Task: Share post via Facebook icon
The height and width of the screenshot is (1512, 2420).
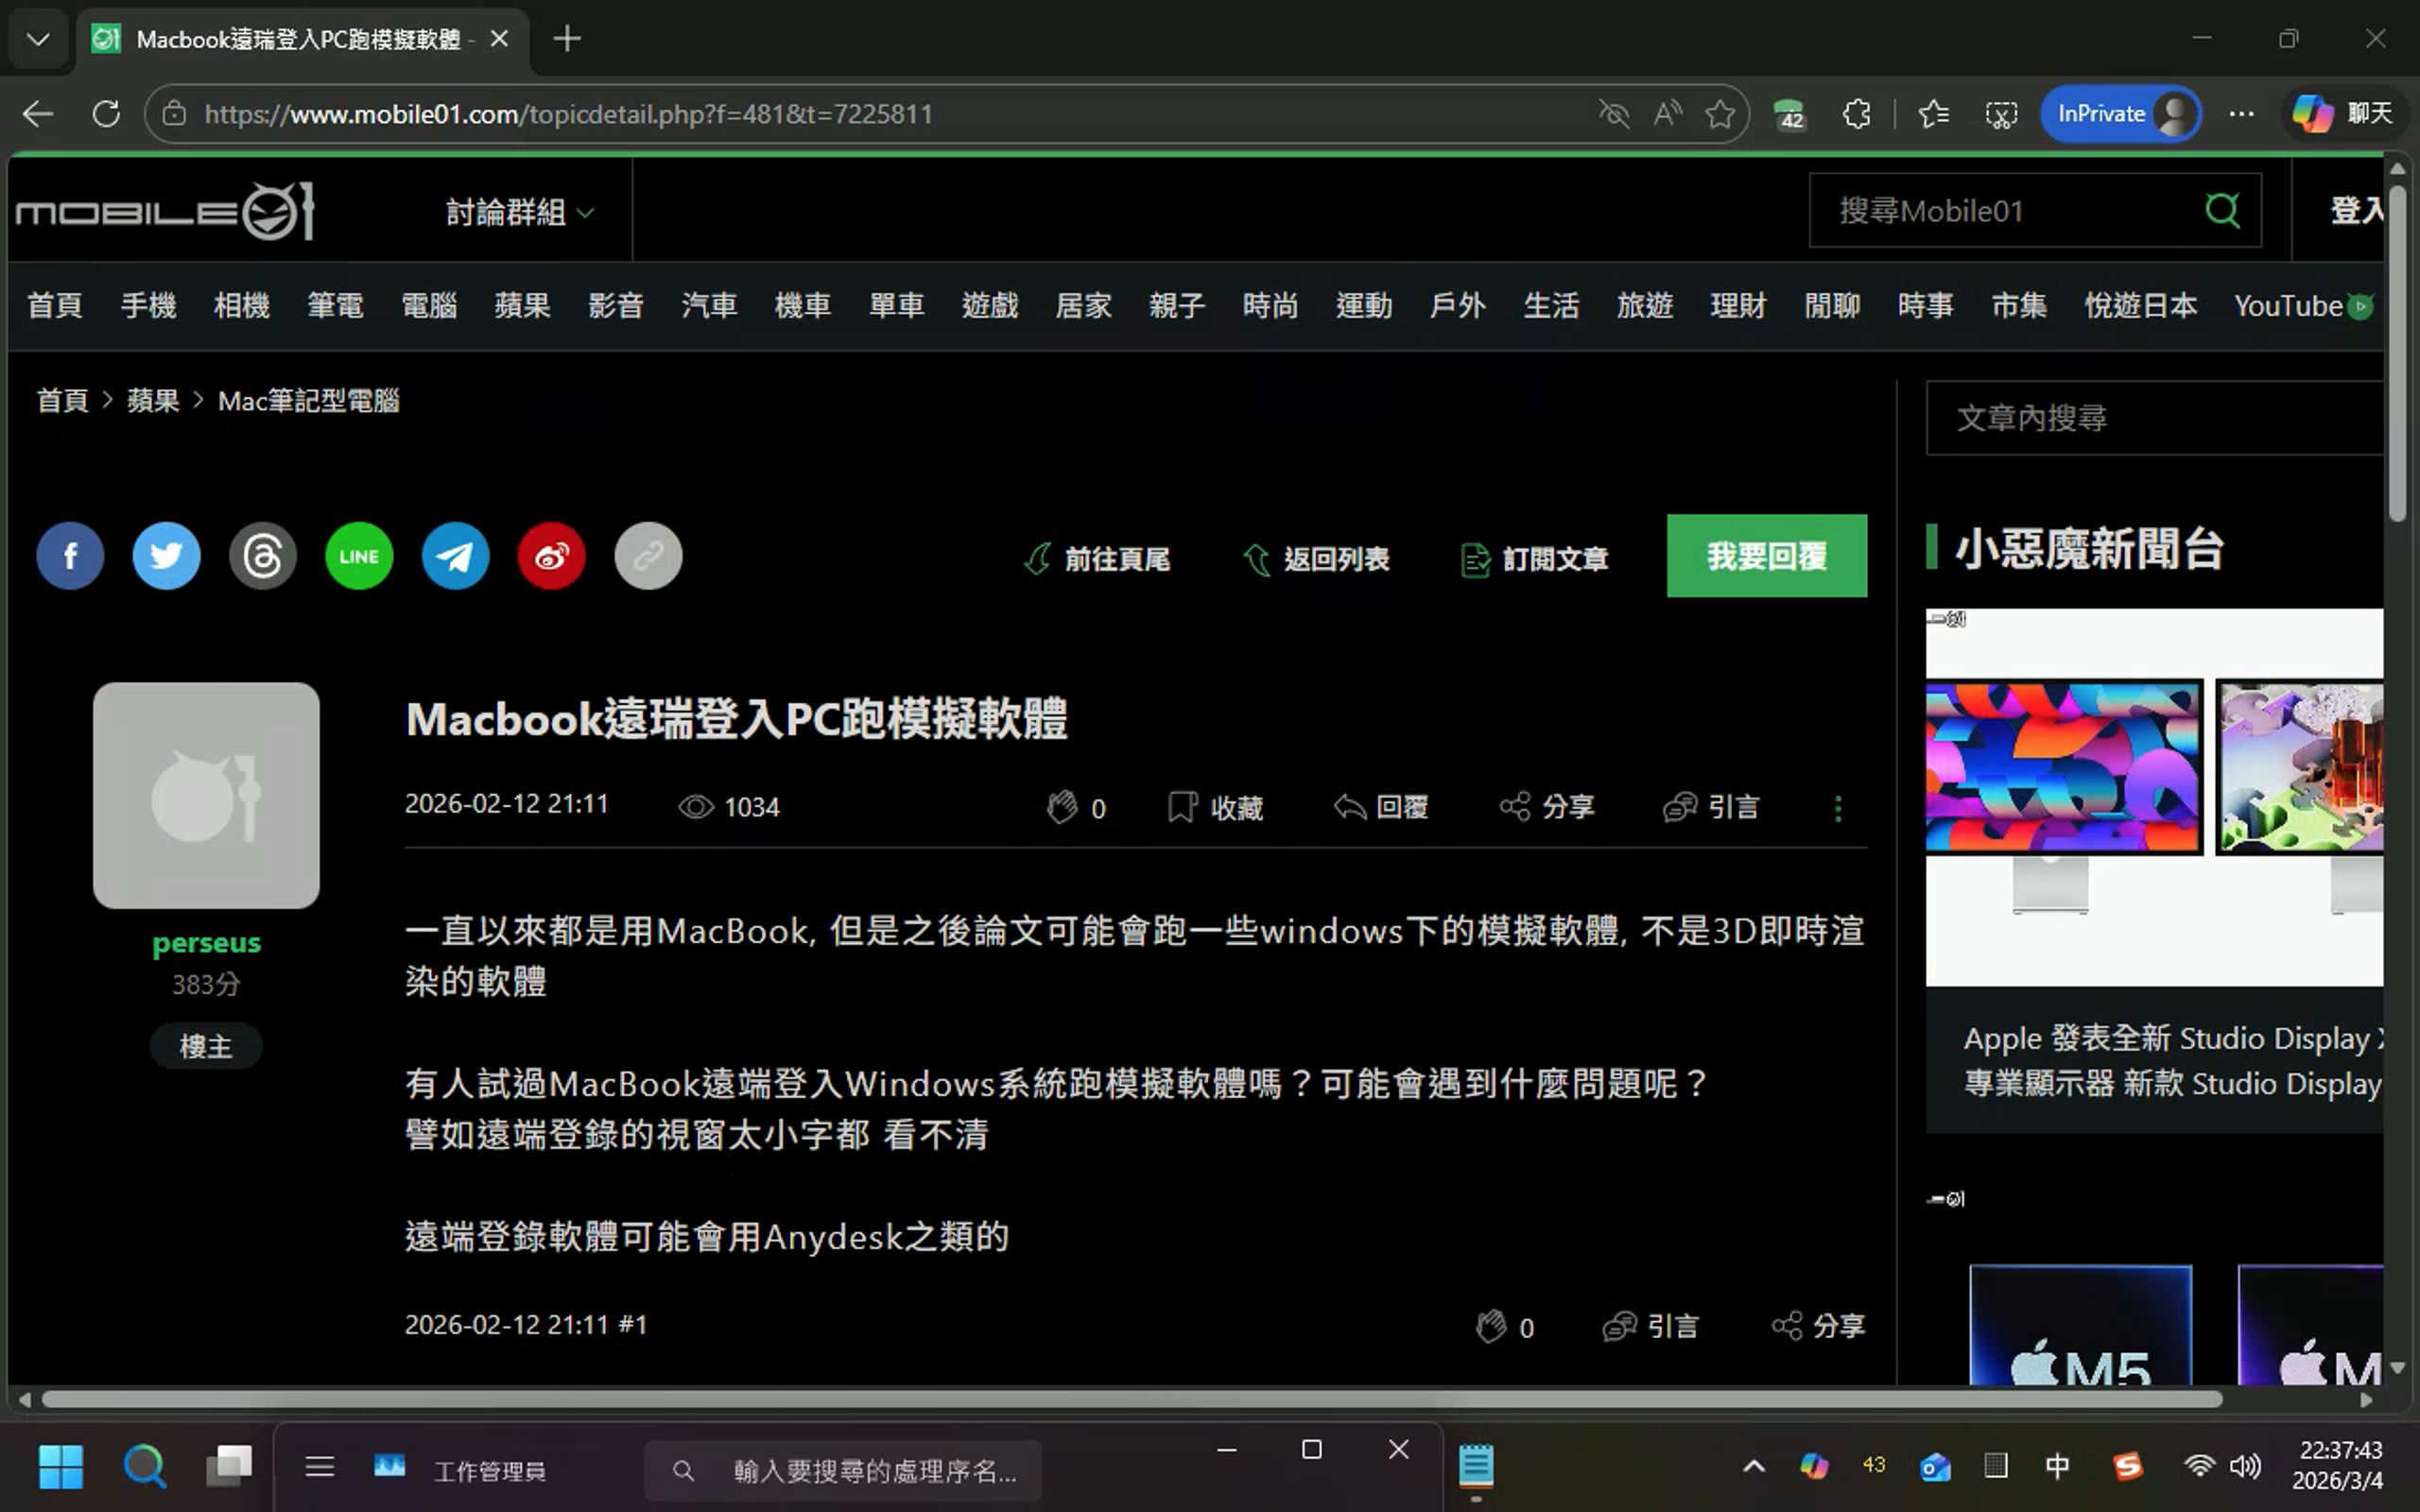Action: 70,556
